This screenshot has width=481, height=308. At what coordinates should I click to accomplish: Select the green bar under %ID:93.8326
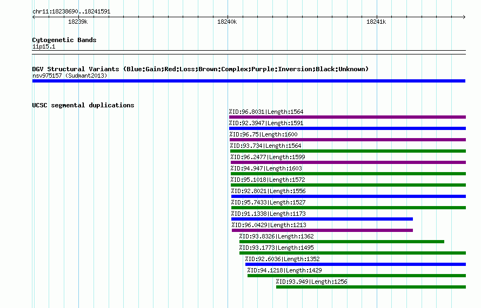[x=342, y=242]
